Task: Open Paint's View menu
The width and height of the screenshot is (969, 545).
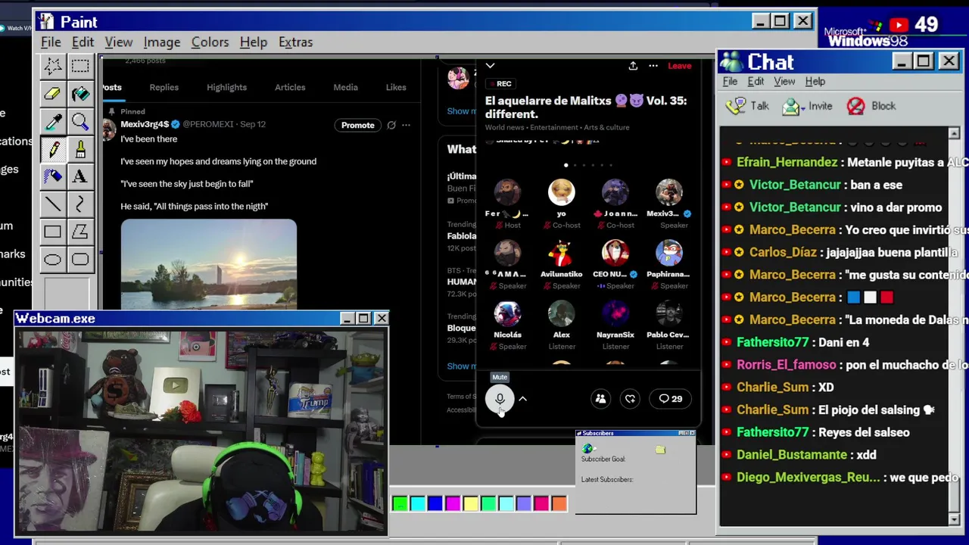Action: [x=119, y=42]
